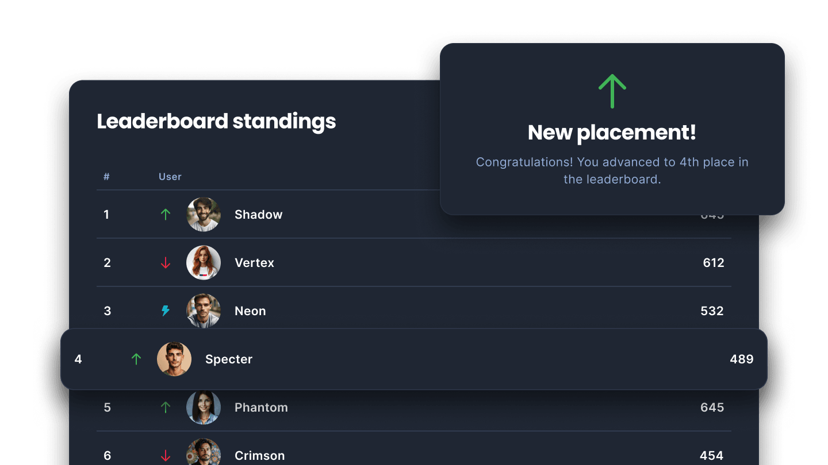Screen dimensions: 828x465
Task: Click the Vertex username
Action: [254, 263]
